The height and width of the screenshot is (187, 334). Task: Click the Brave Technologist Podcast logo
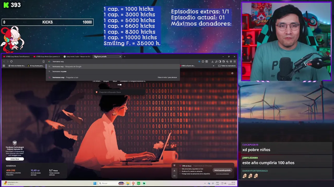point(15,143)
